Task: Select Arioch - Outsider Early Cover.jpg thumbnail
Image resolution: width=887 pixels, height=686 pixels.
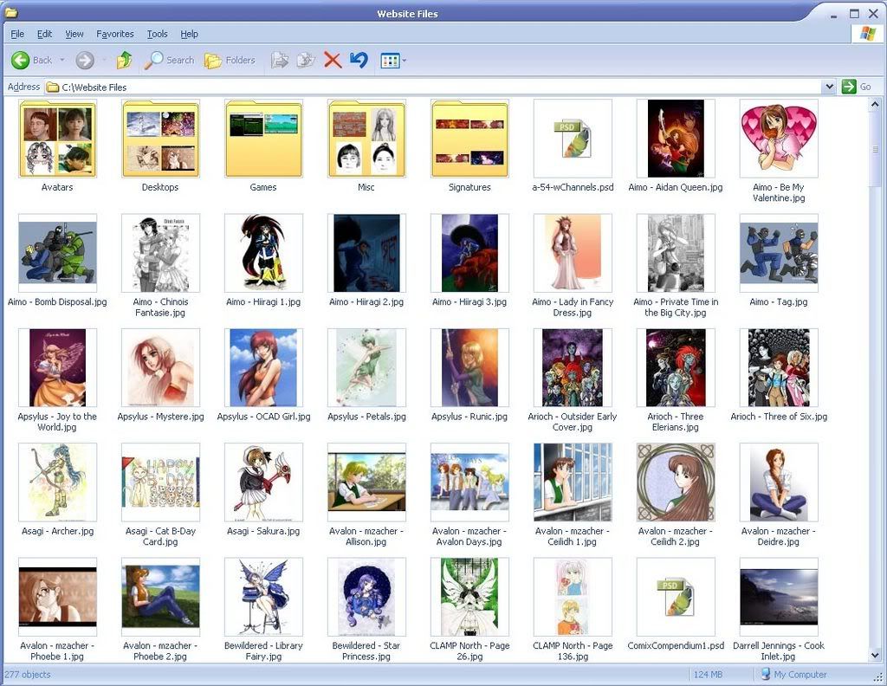Action: point(573,367)
